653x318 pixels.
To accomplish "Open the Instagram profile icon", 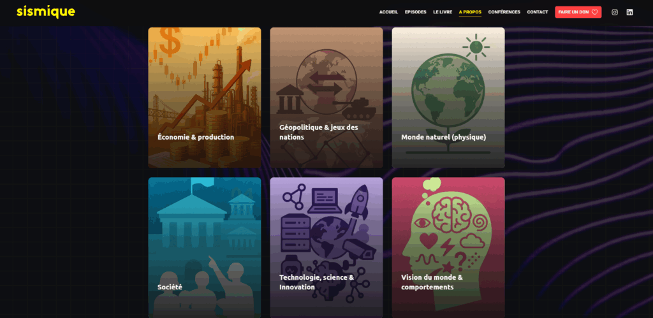I will pos(615,12).
